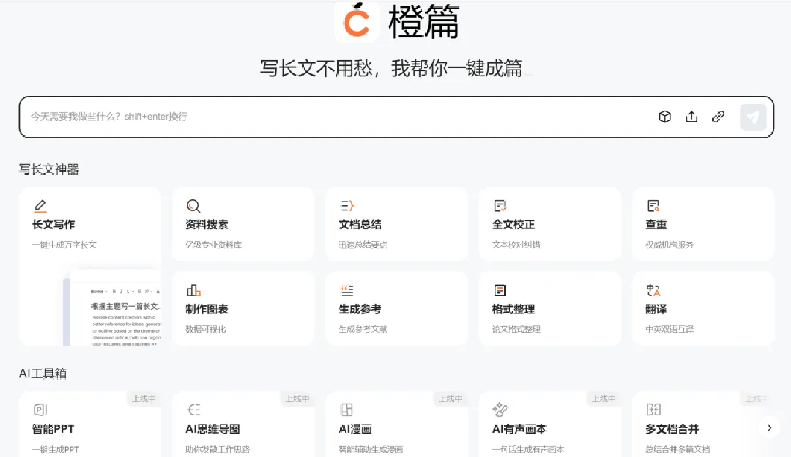Select the 翻译 tool title

coord(656,309)
